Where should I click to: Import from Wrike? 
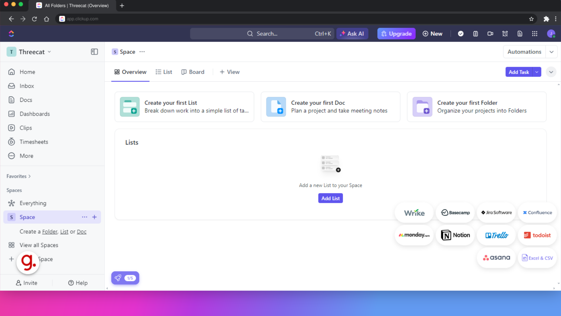click(x=414, y=213)
